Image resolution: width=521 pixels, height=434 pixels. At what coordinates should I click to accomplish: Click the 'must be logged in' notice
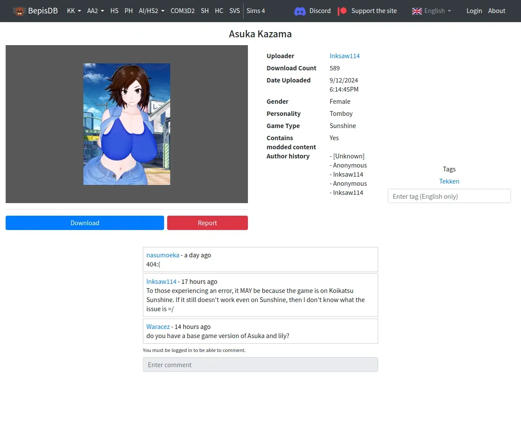click(x=194, y=350)
